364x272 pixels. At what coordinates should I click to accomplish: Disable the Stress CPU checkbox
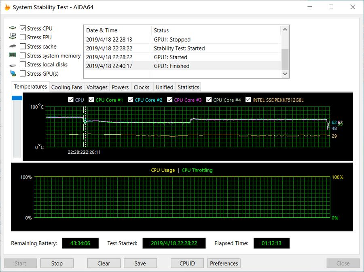point(23,28)
